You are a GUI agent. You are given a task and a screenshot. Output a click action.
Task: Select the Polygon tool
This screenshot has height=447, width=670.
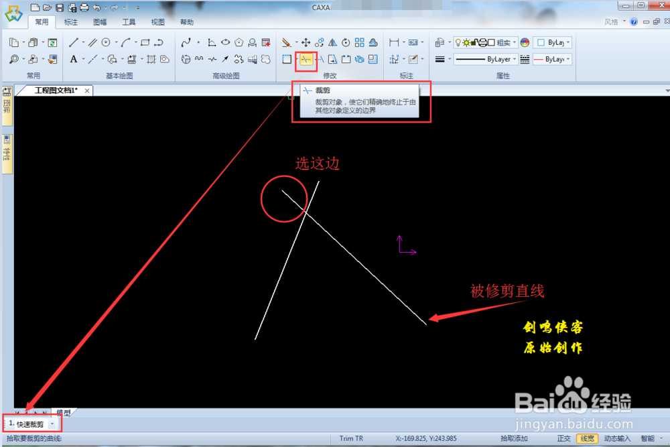click(x=239, y=42)
